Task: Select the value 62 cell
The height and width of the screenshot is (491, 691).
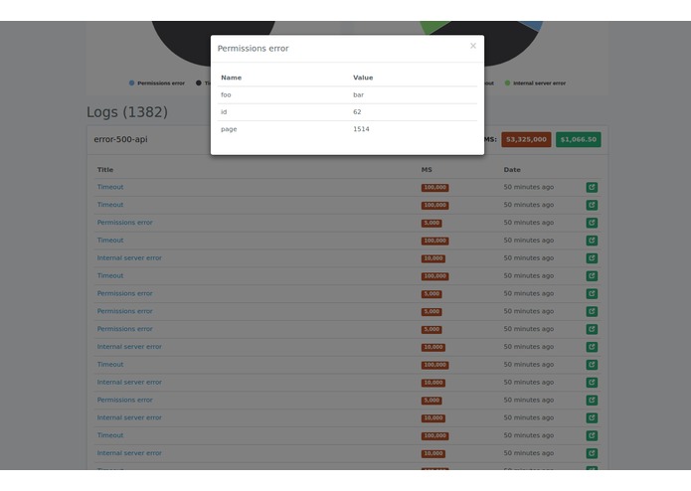Action: [x=357, y=112]
